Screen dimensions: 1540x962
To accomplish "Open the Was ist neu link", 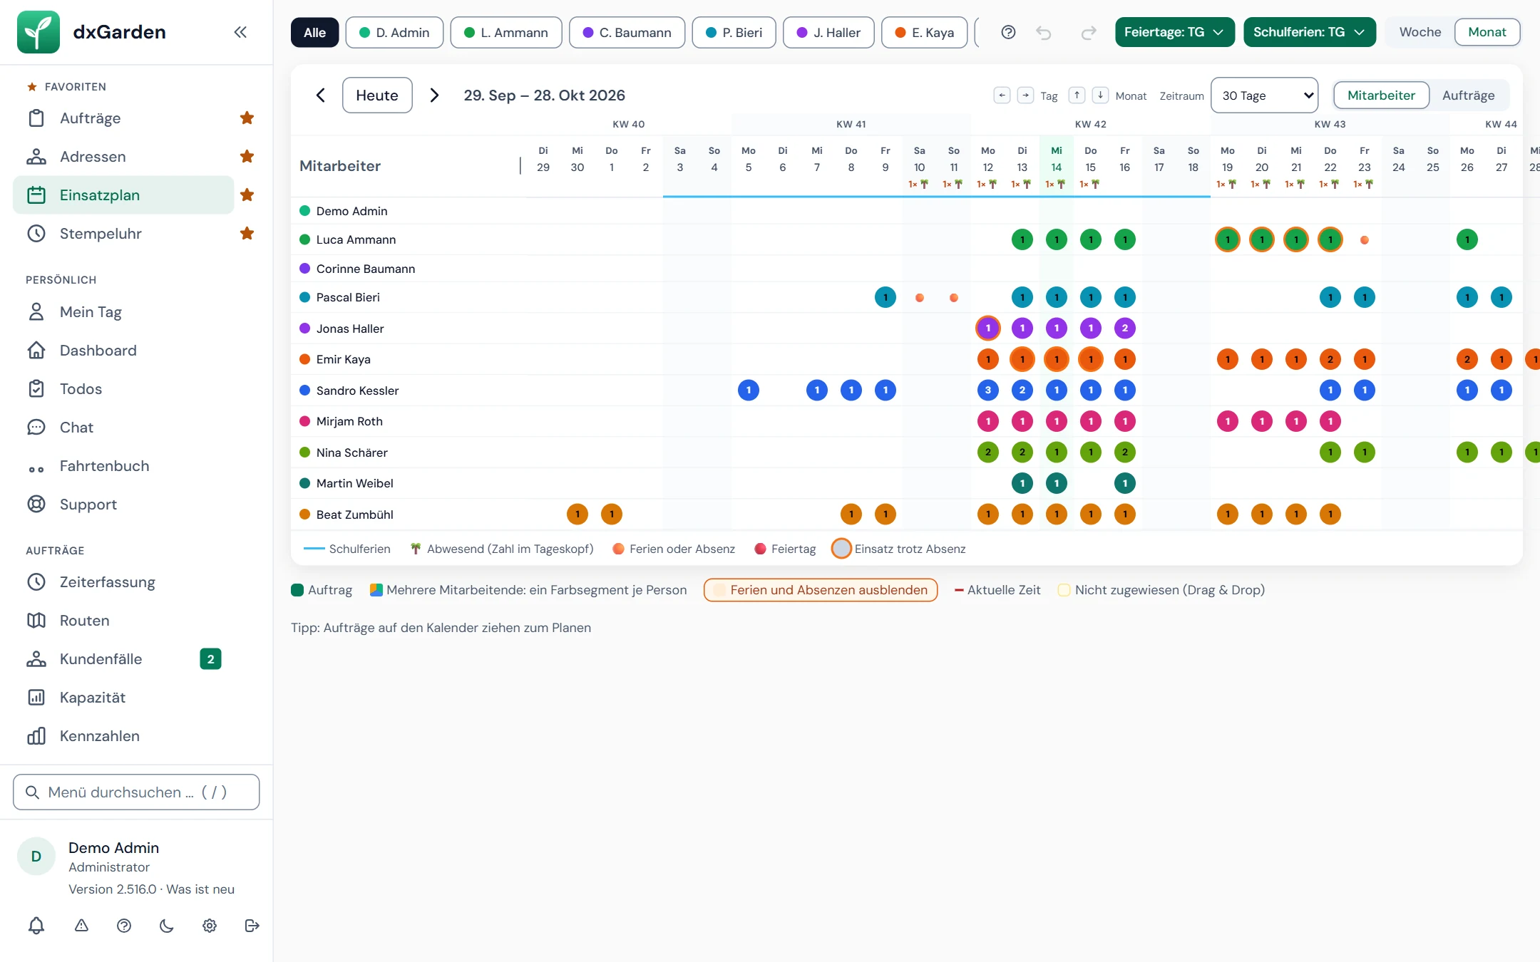I will [x=200, y=889].
